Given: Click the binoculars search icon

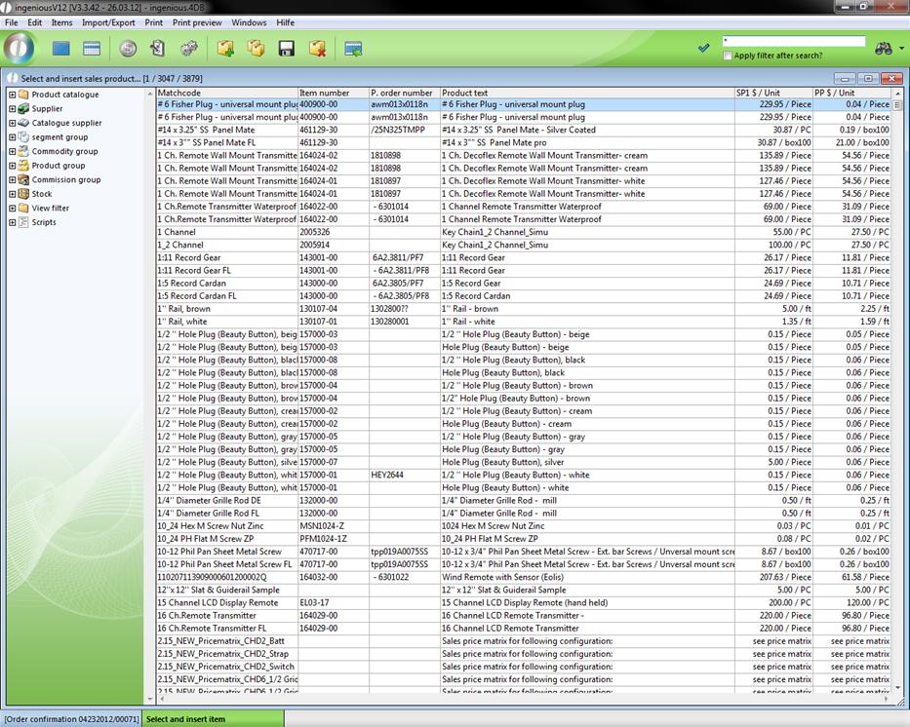Looking at the screenshot, I should 884,48.
